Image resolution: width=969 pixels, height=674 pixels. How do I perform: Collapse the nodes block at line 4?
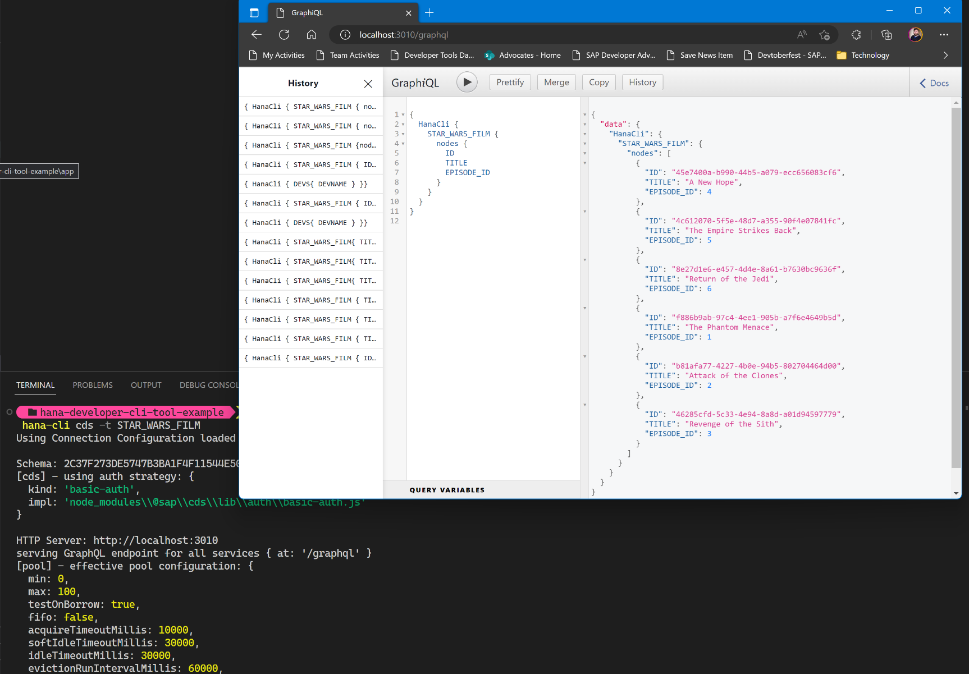[403, 144]
